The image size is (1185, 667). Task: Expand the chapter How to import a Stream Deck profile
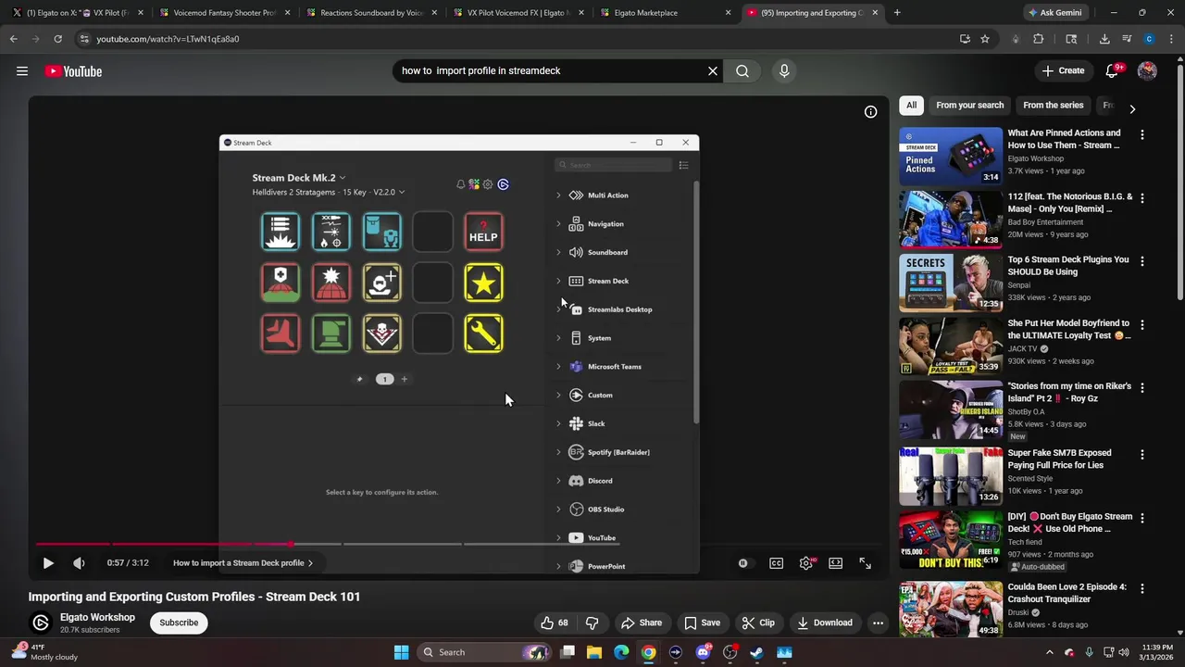(x=243, y=562)
